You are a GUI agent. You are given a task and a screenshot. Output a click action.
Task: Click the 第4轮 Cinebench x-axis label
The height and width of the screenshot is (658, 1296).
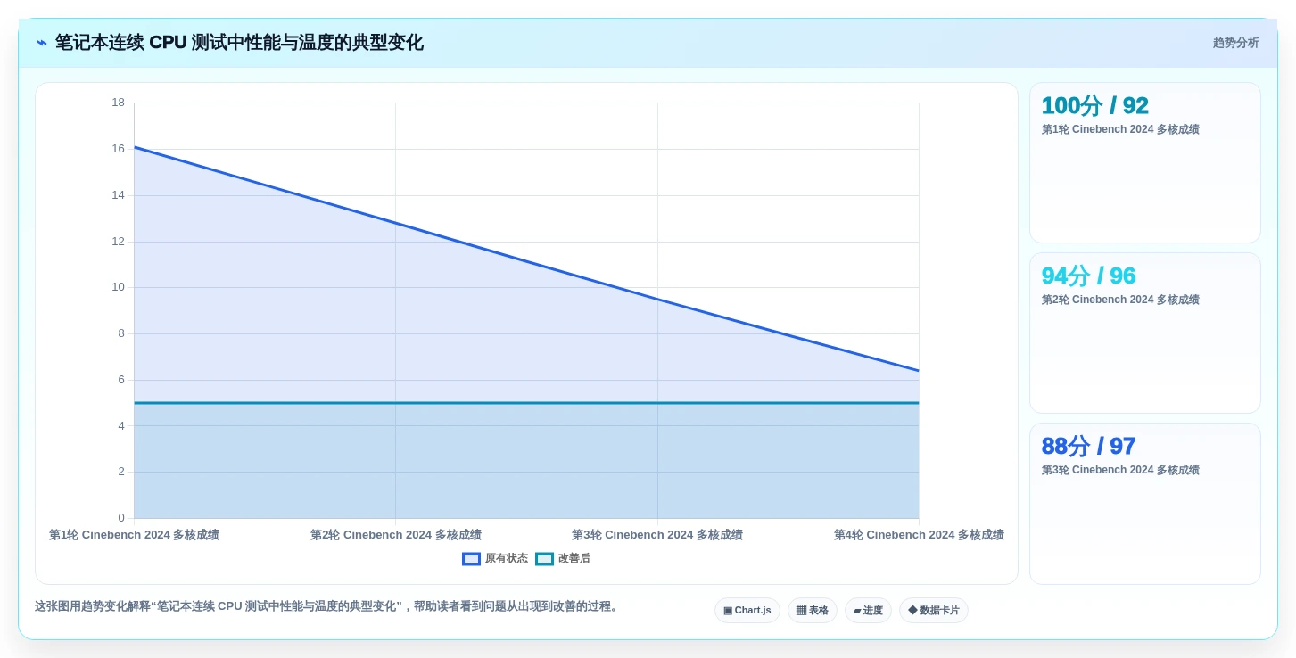pyautogui.click(x=919, y=535)
